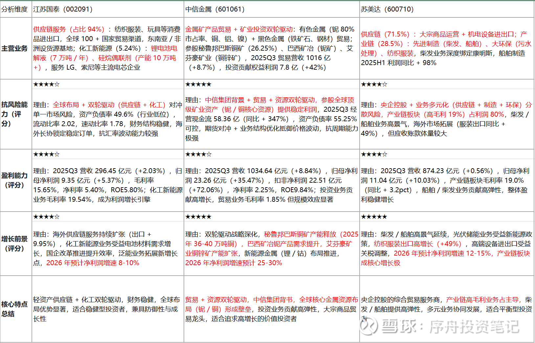This screenshot has height=343, width=535.
Task: Click 中信金属's five-star rating in 增长前景 row
Action: point(198,217)
